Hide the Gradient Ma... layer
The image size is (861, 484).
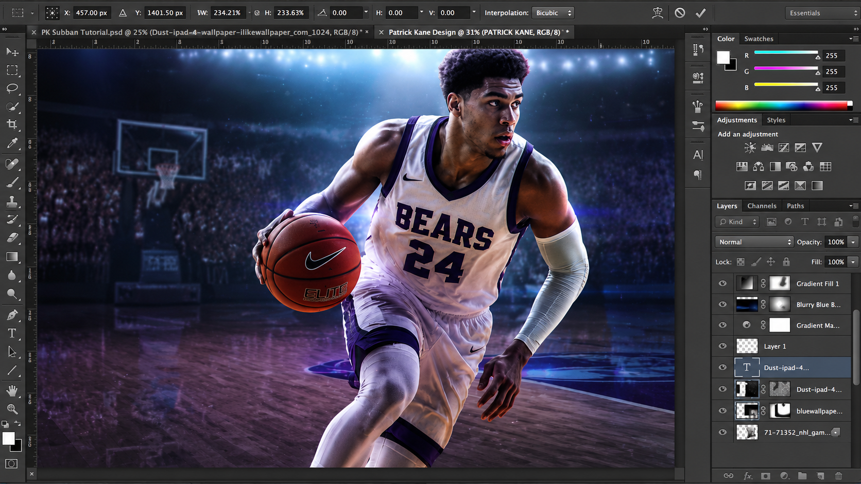point(722,325)
